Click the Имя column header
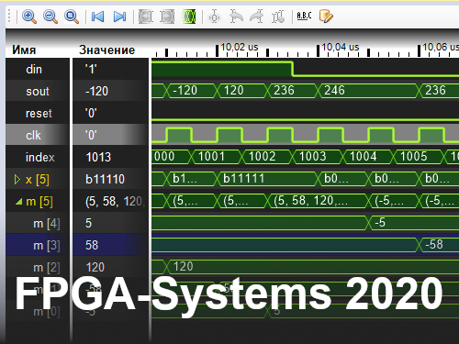This screenshot has width=459, height=344. pyautogui.click(x=24, y=50)
